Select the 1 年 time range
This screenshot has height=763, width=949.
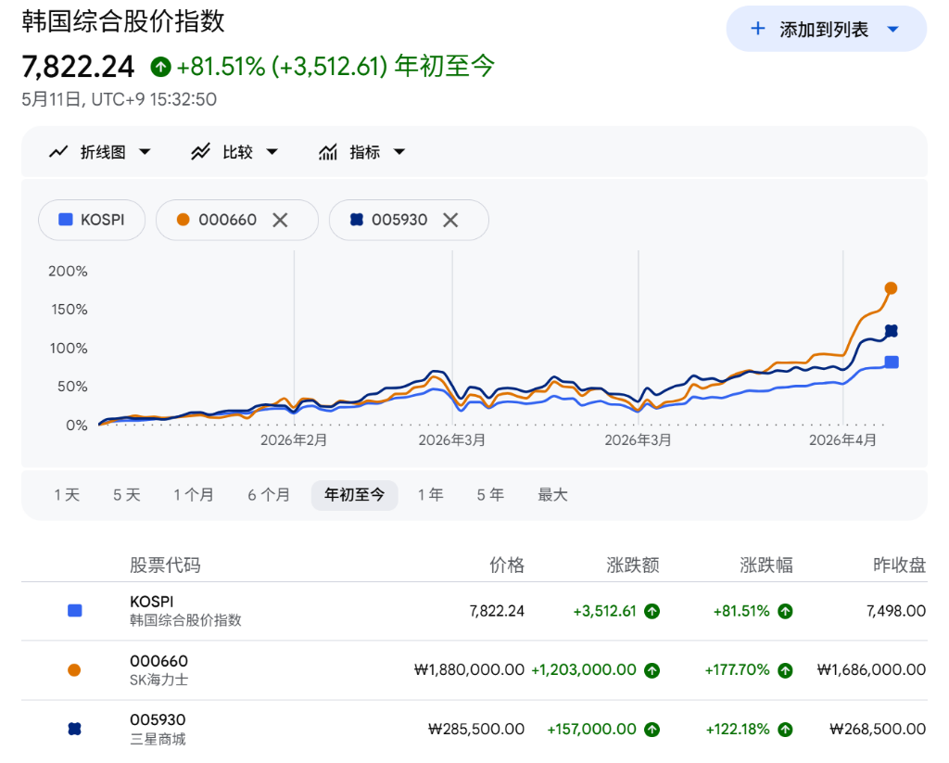[430, 495]
